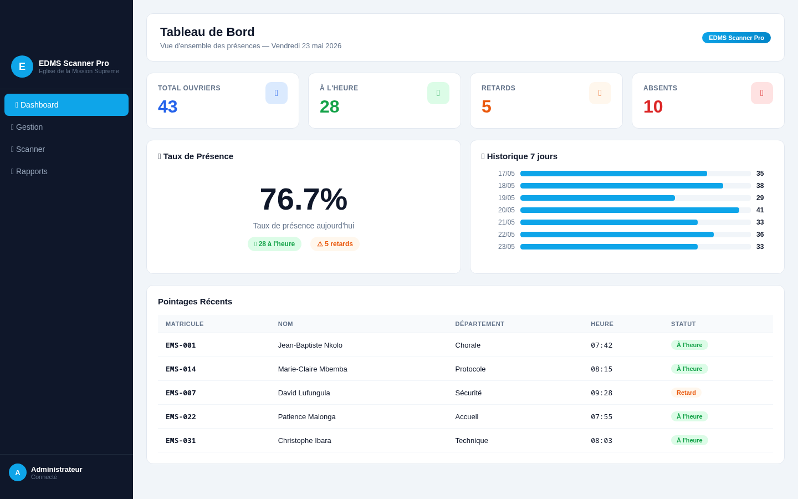Click the Taux de Présence heading
798x499 pixels.
[196, 156]
